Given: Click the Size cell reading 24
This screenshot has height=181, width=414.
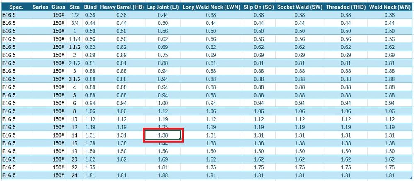Looking at the screenshot, I should 75,175.
